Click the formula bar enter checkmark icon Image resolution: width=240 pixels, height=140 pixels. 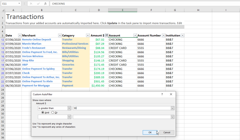(x=38, y=3)
